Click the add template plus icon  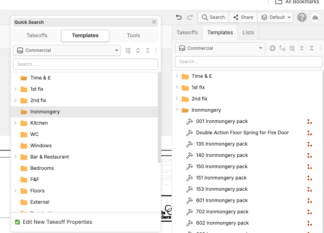[273, 48]
